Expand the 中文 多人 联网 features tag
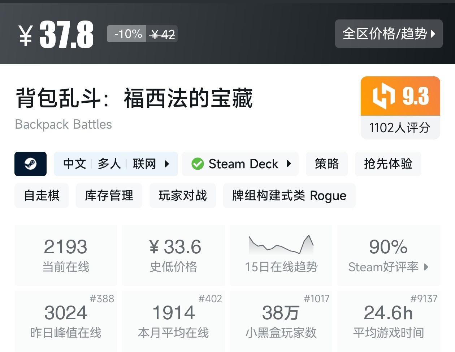The height and width of the screenshot is (352, 455). pyautogui.click(x=116, y=164)
